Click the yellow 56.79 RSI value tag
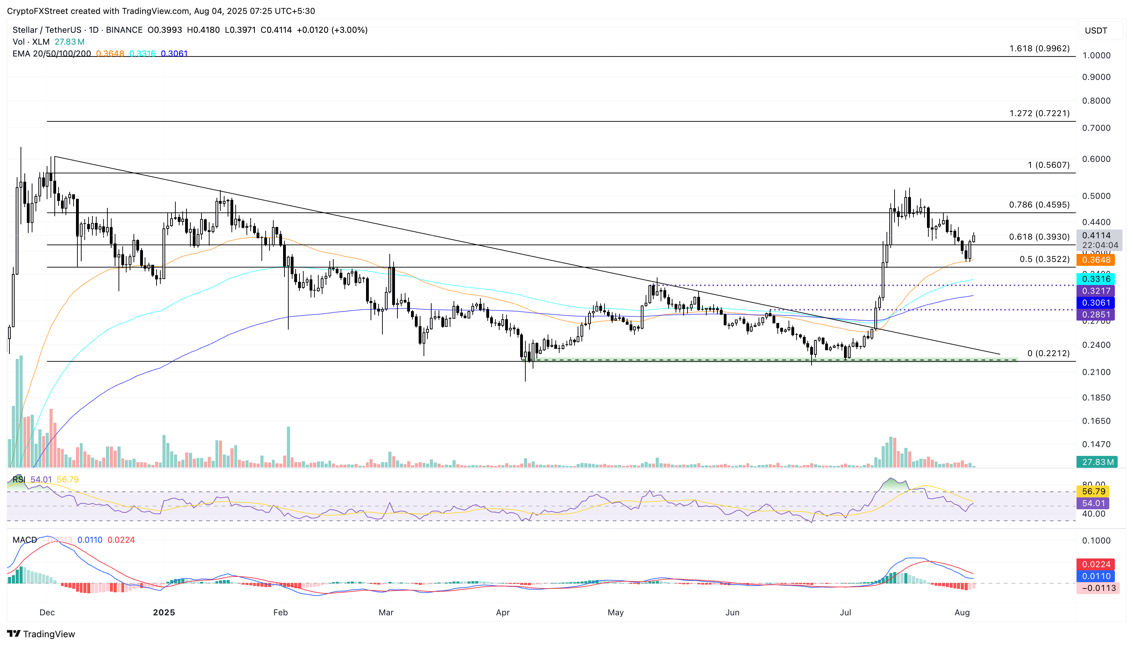This screenshot has width=1133, height=646. [1093, 491]
